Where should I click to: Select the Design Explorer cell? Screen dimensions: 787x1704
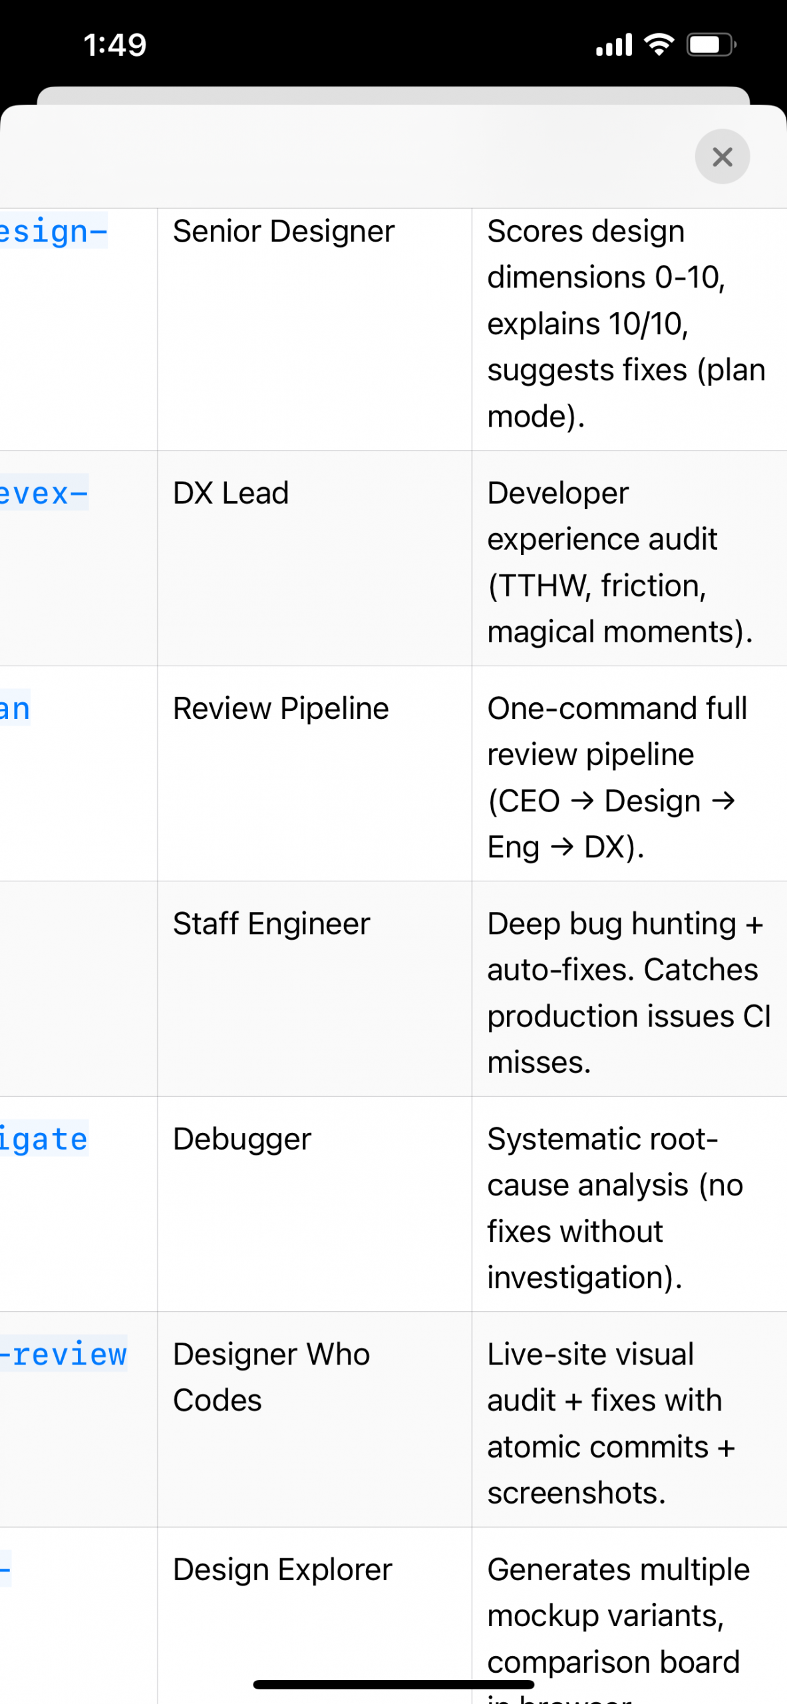314,1615
